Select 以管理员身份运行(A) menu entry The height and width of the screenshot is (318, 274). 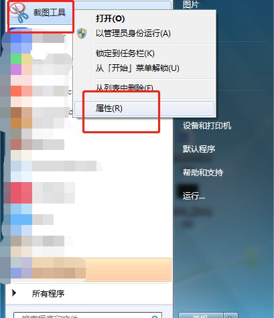(x=133, y=33)
